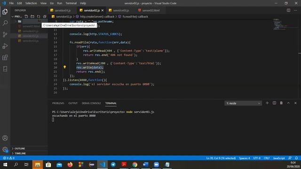Click the New File icon in Explorer
The image size is (301, 169).
tap(26, 16)
